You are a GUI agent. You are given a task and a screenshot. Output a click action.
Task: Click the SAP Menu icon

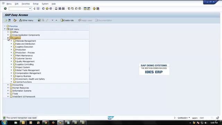9,20
